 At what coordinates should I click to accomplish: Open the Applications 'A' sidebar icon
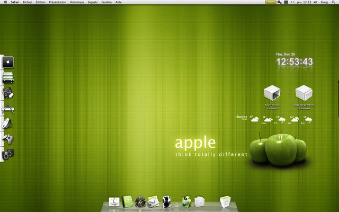8,108
